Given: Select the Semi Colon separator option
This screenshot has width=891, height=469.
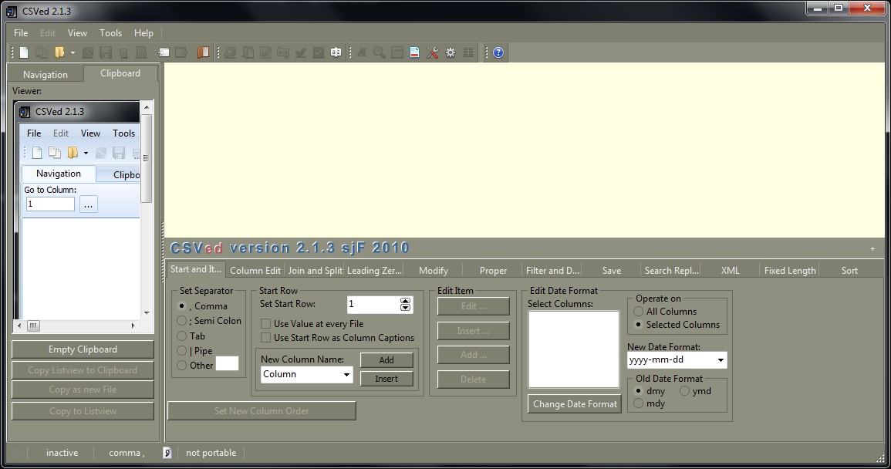Looking at the screenshot, I should [181, 321].
